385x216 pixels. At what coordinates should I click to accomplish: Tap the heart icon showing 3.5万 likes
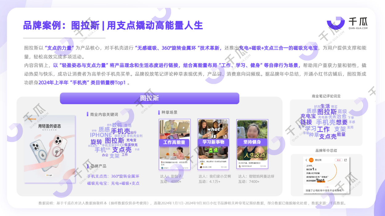pyautogui.click(x=222, y=167)
